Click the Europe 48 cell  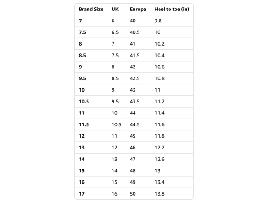point(133,171)
